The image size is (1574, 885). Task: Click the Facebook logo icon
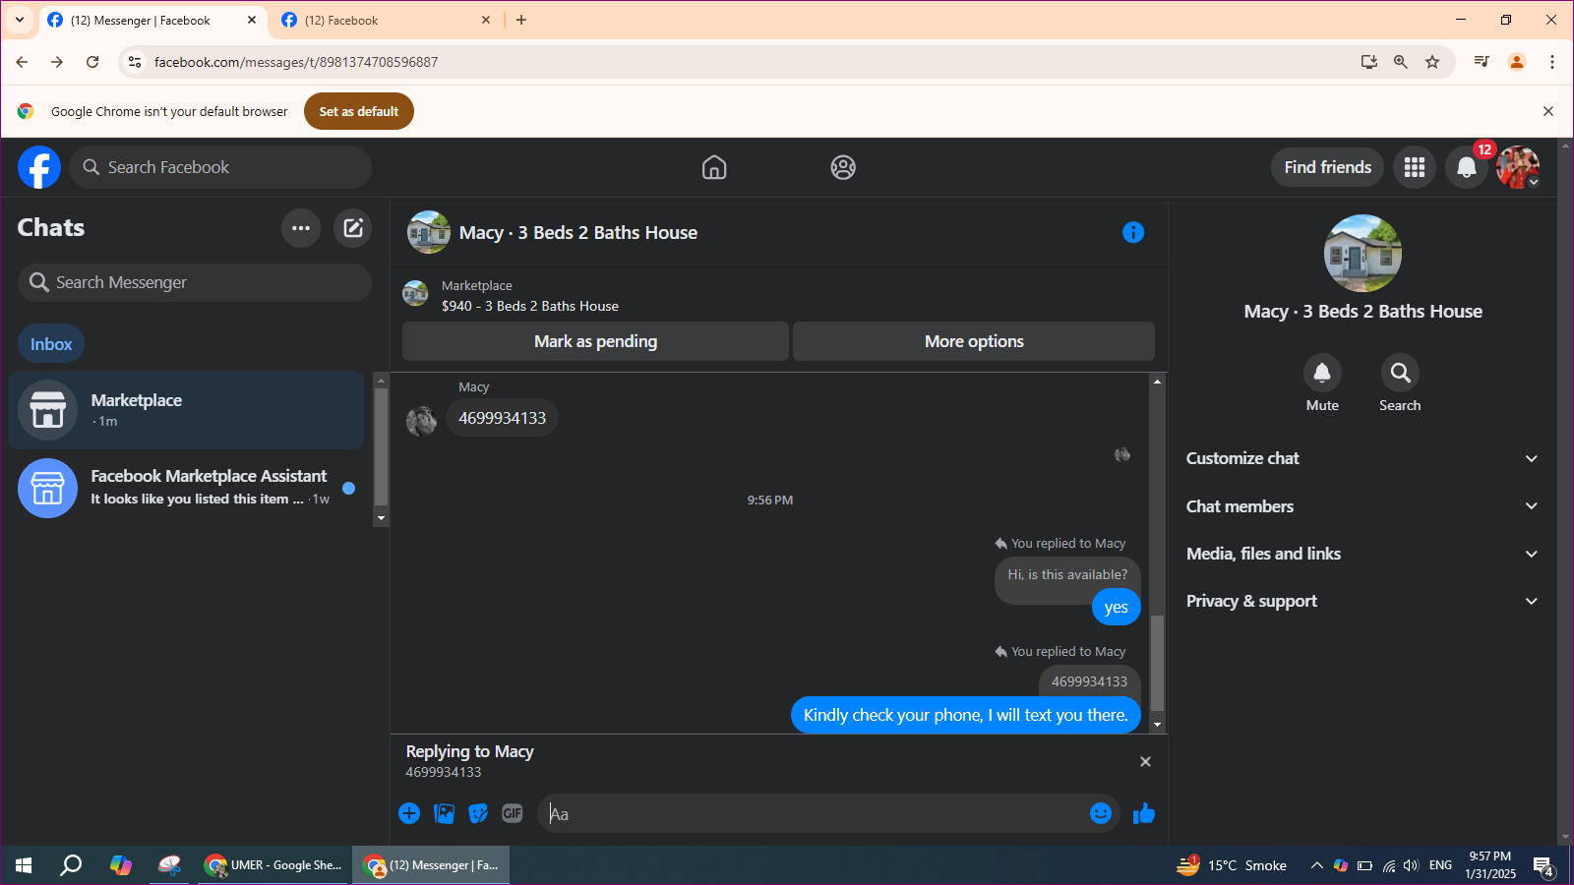tap(39, 167)
